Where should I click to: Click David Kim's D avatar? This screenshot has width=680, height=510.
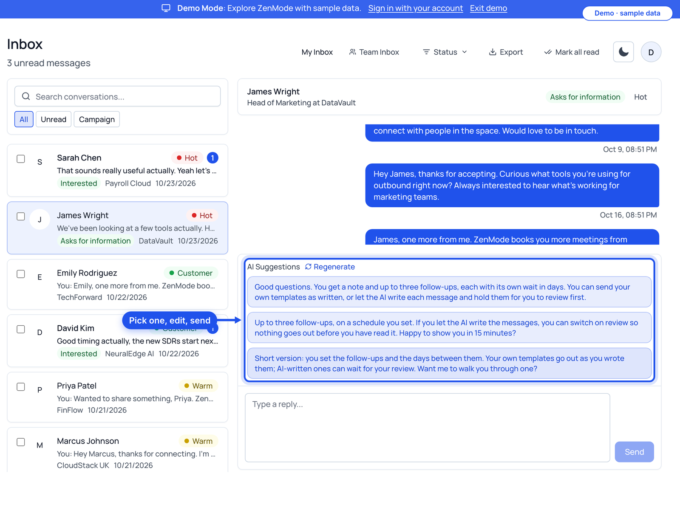(x=40, y=332)
